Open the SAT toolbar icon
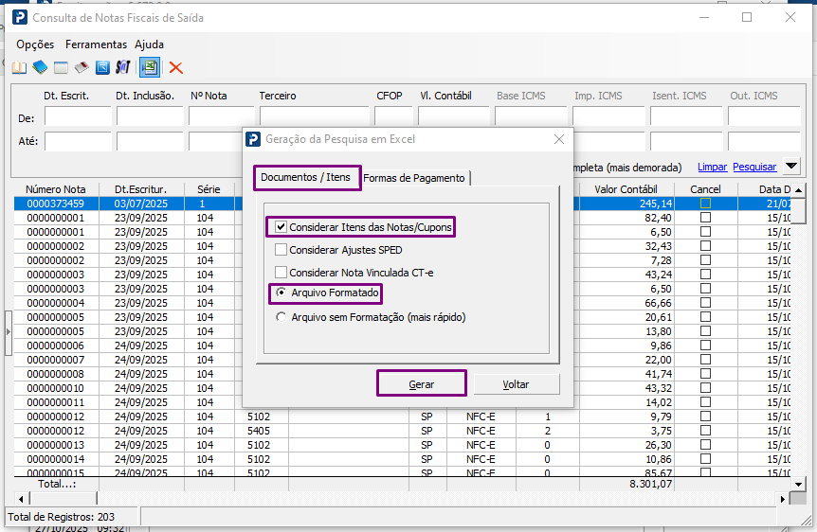The image size is (817, 532). [123, 67]
